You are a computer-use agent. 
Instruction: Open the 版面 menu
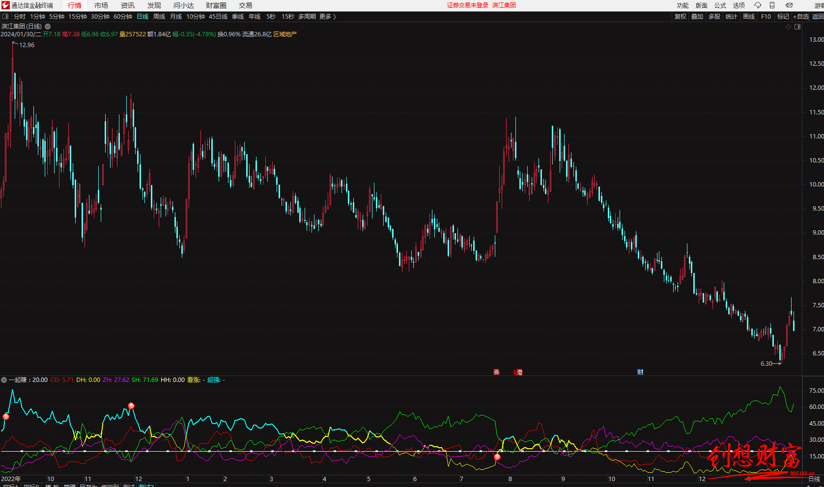(x=702, y=5)
